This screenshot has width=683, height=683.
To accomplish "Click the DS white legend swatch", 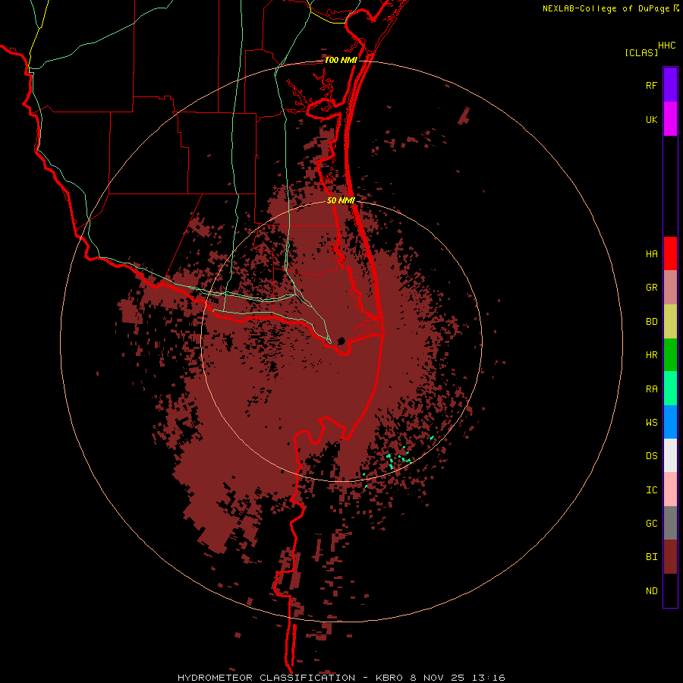I will 670,455.
